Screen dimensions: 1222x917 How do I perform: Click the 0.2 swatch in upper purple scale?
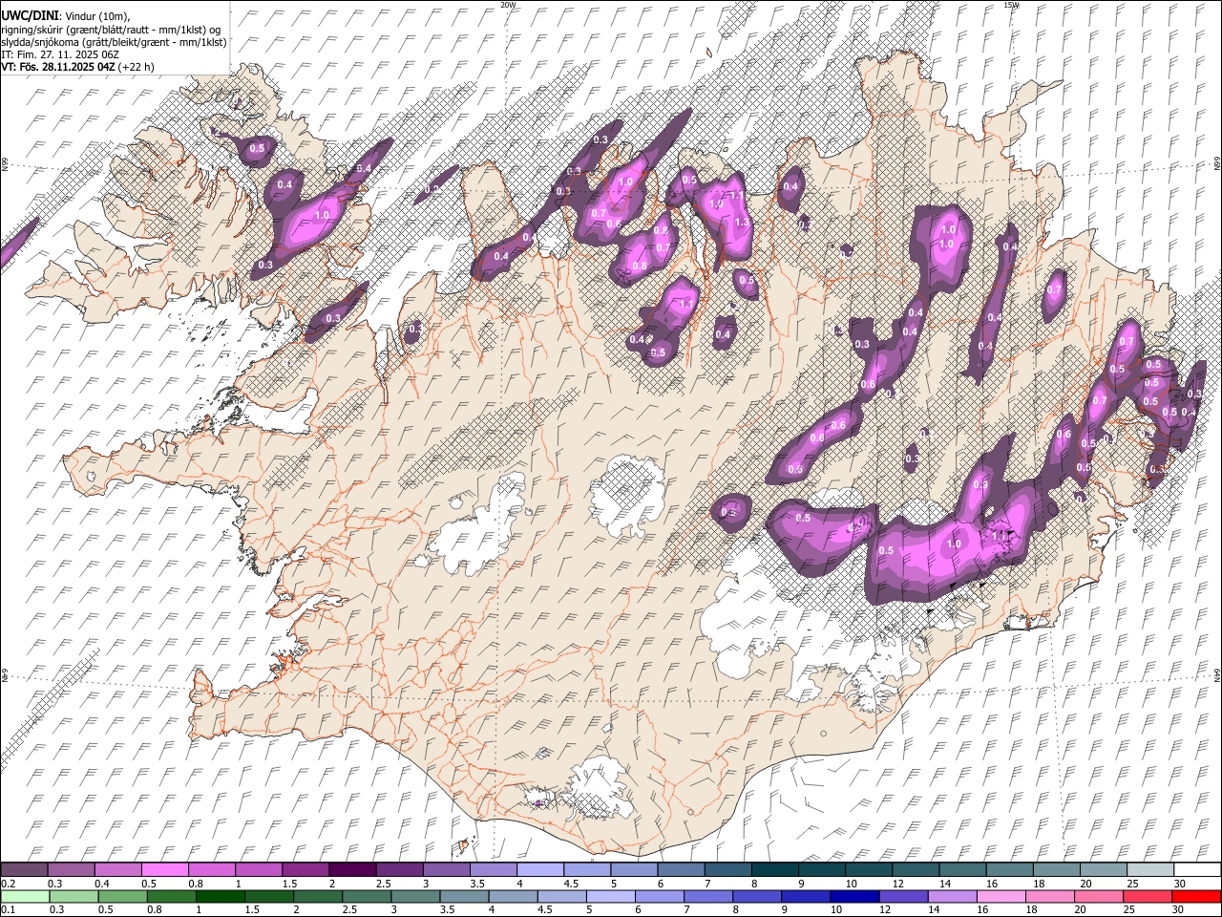(24, 870)
